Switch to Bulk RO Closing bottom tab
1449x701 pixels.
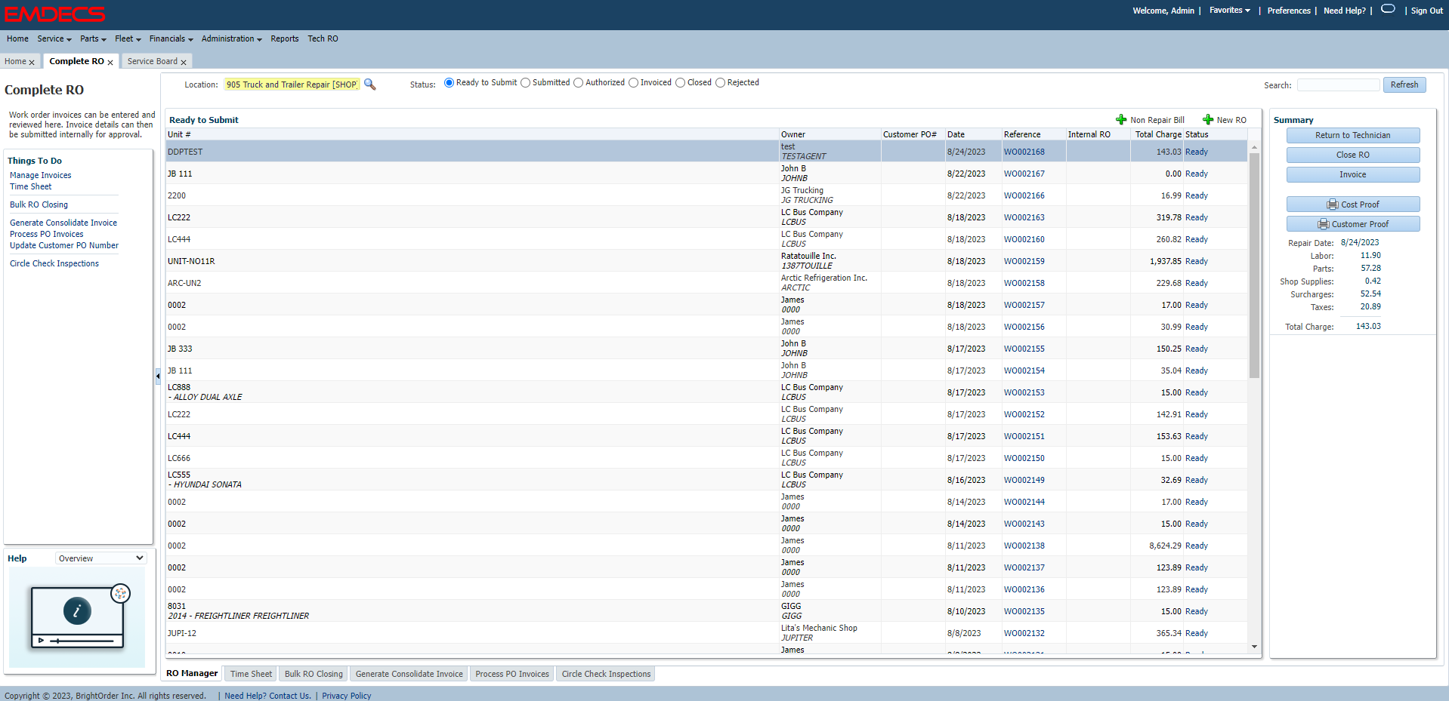(x=314, y=674)
